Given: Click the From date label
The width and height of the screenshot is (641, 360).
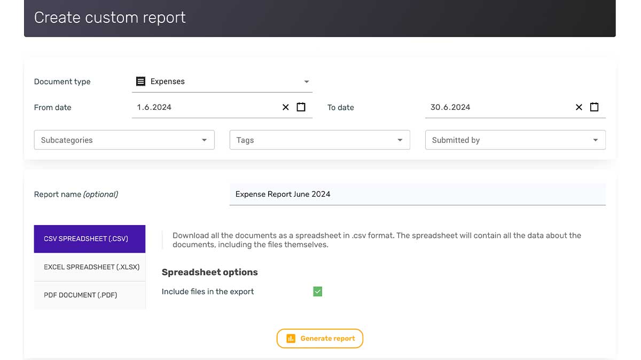Looking at the screenshot, I should (x=53, y=107).
